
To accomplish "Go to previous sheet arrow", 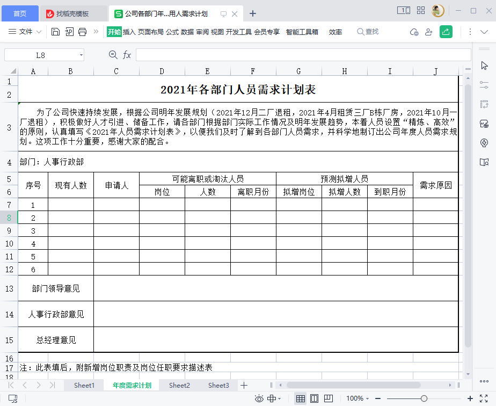I will click(x=25, y=385).
